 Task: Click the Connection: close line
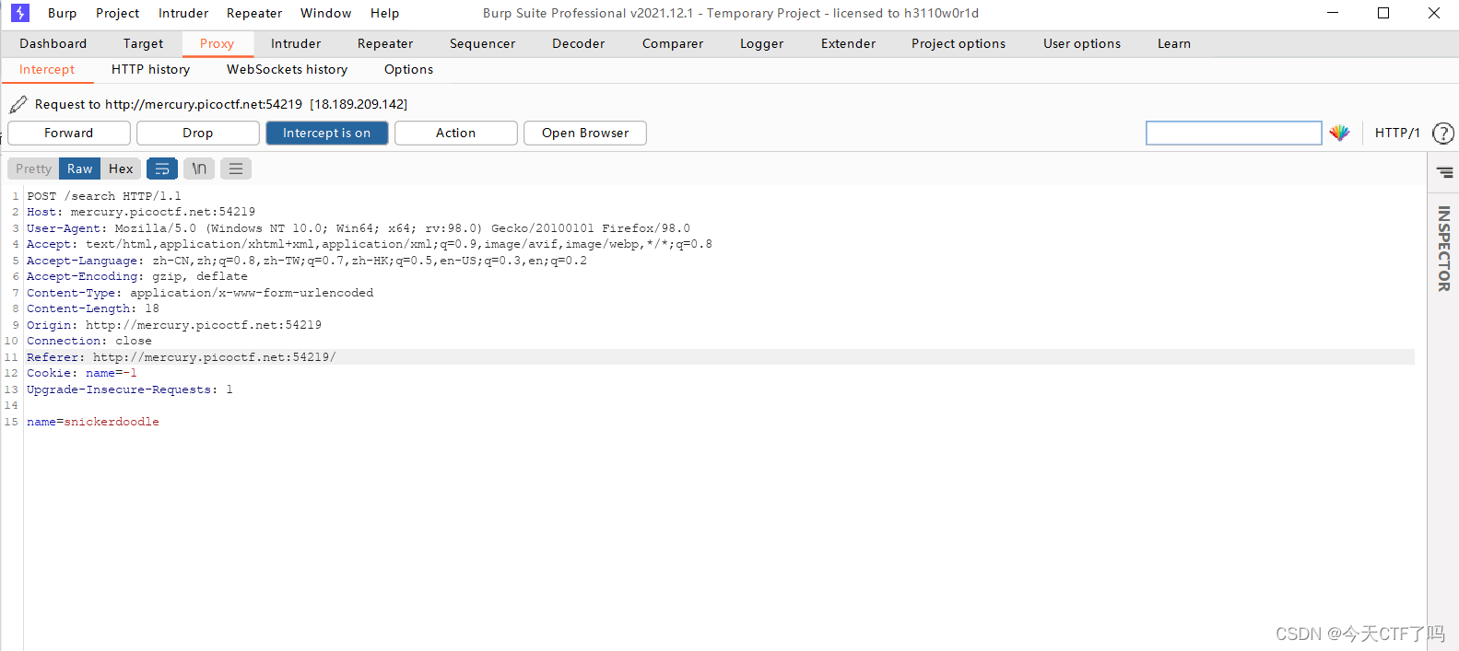(89, 341)
